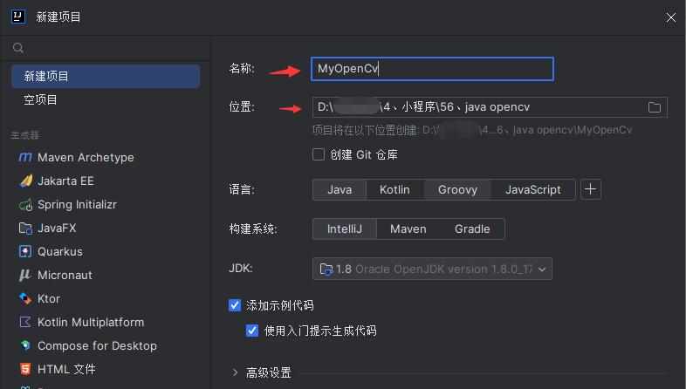Click the Micronaut generator icon
This screenshot has width=686, height=389.
[x=25, y=275]
